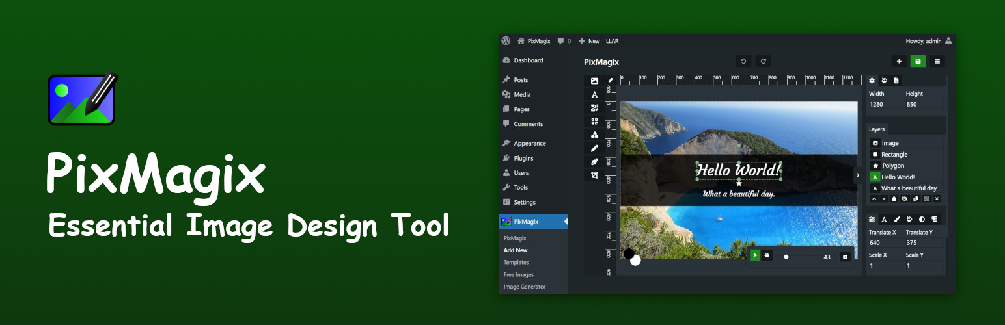The height and width of the screenshot is (325, 1005).
Task: Switch to the Layers tab
Action: [877, 129]
